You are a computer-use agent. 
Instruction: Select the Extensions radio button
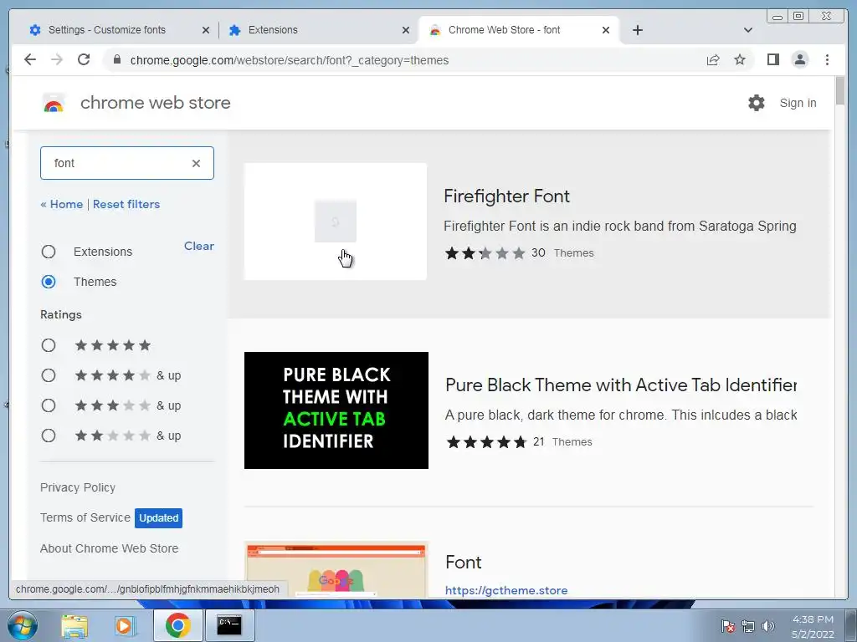49,252
